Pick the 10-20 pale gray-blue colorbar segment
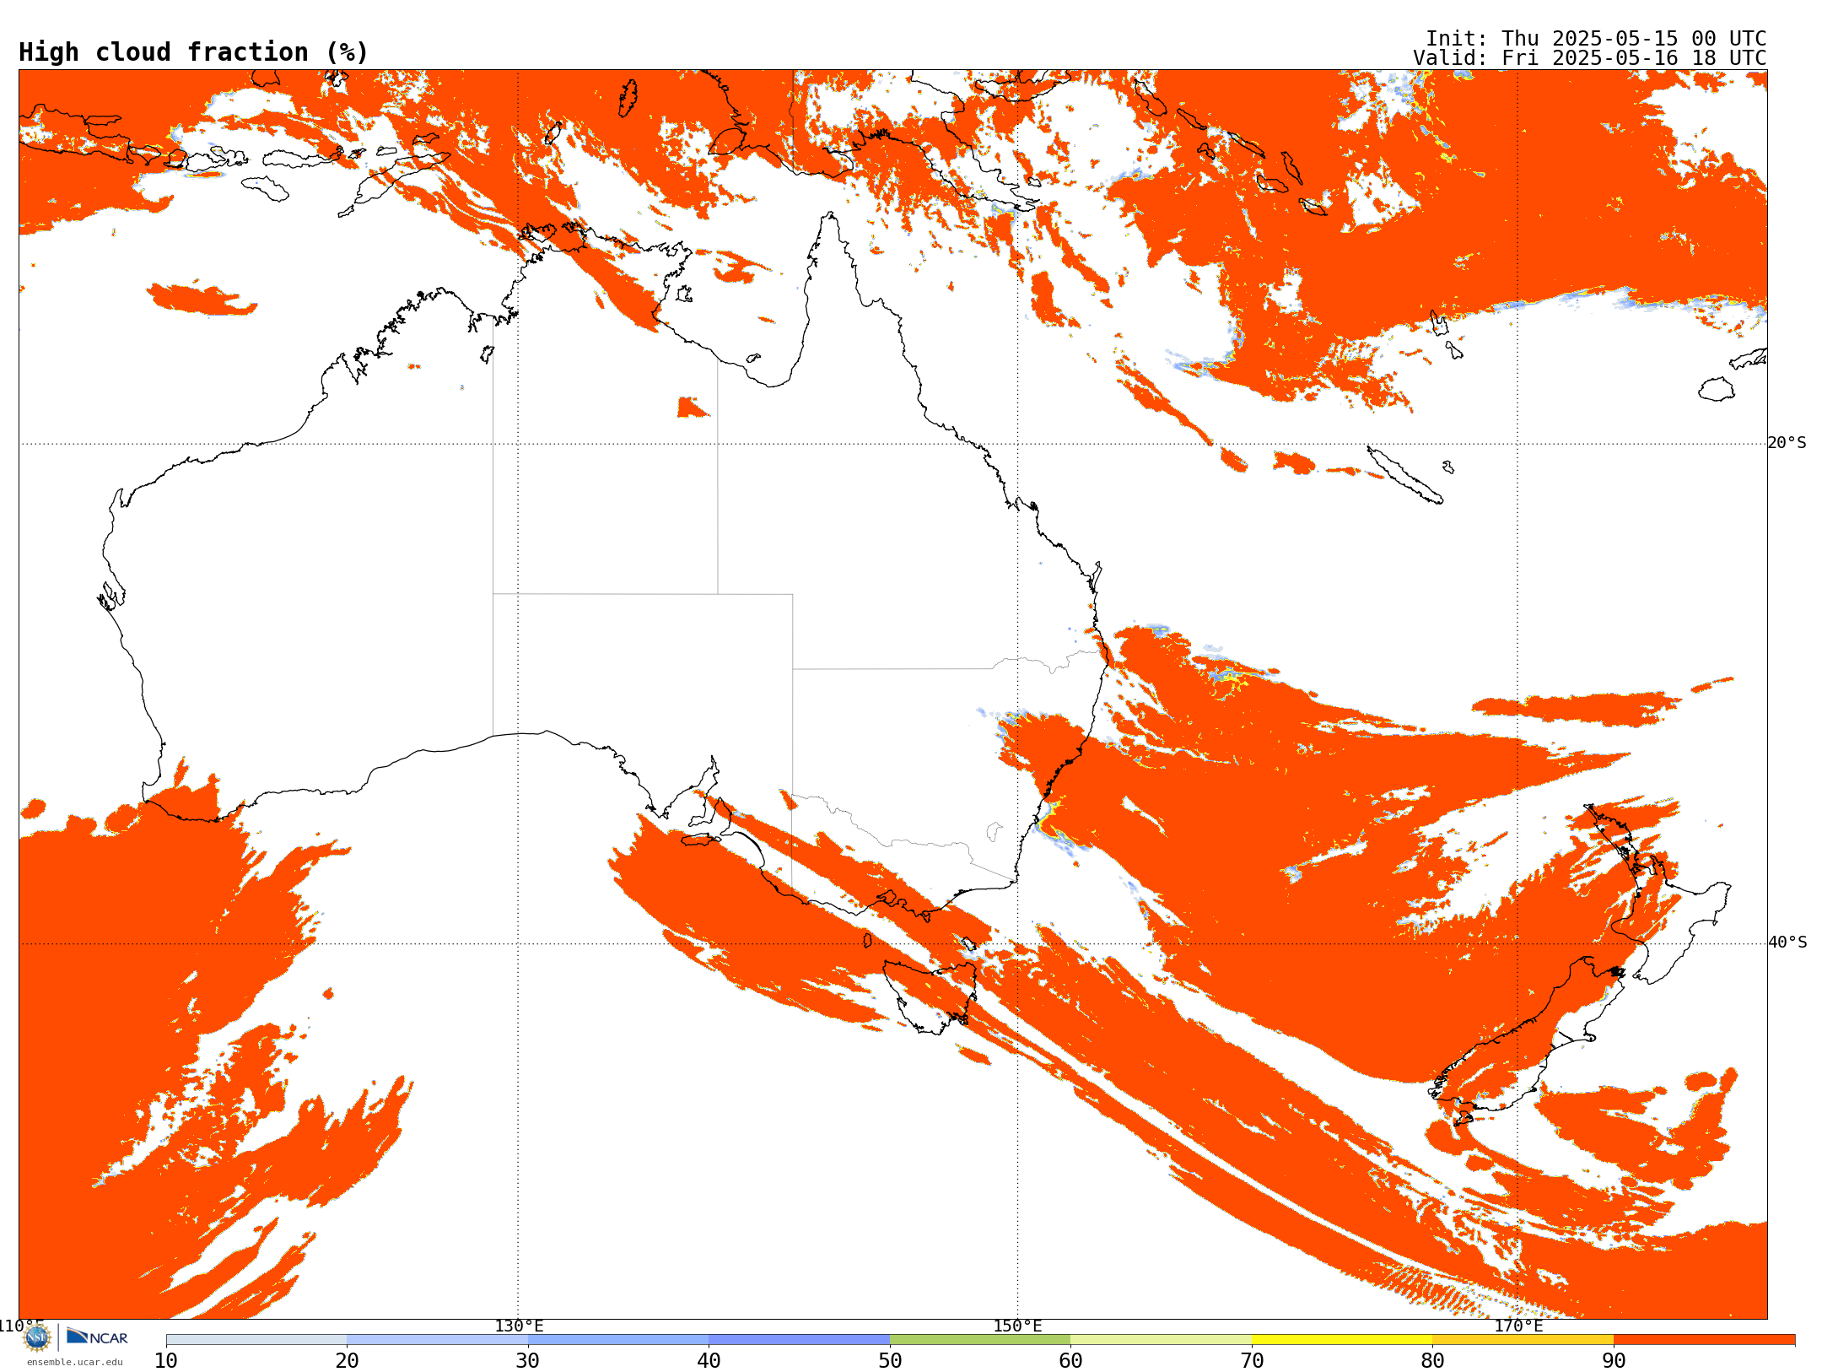 point(256,1340)
